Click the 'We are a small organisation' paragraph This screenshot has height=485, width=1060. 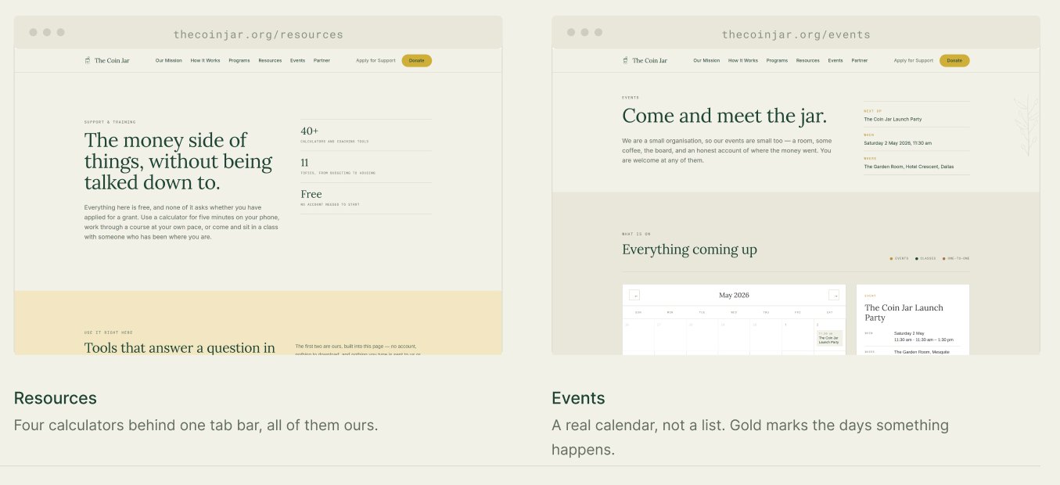click(727, 150)
